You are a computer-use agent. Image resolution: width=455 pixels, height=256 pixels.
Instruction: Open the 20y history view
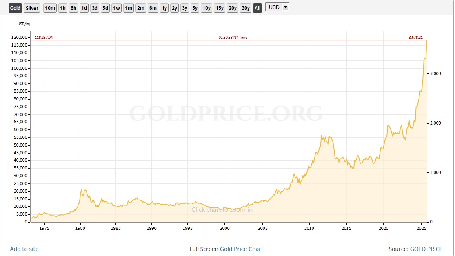click(x=233, y=8)
